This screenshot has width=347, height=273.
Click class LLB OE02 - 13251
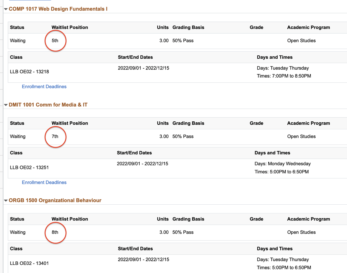(x=30, y=168)
